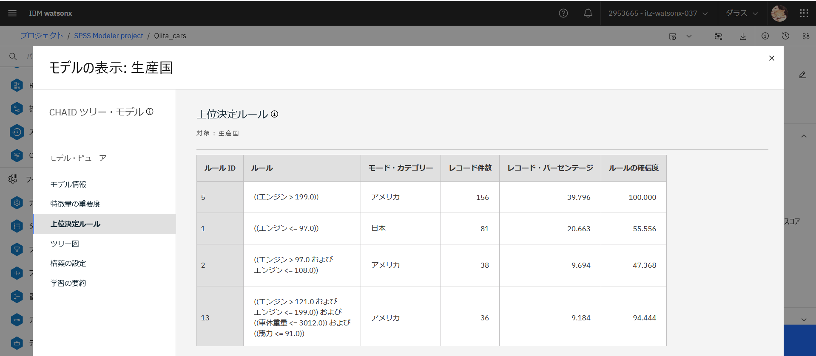Click record count cell 156
Viewport: 816px width, 356px height.
[470, 197]
